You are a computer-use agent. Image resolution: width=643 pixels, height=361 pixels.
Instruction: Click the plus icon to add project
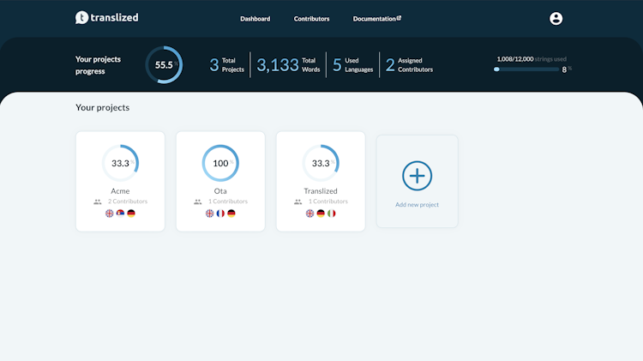pos(417,176)
